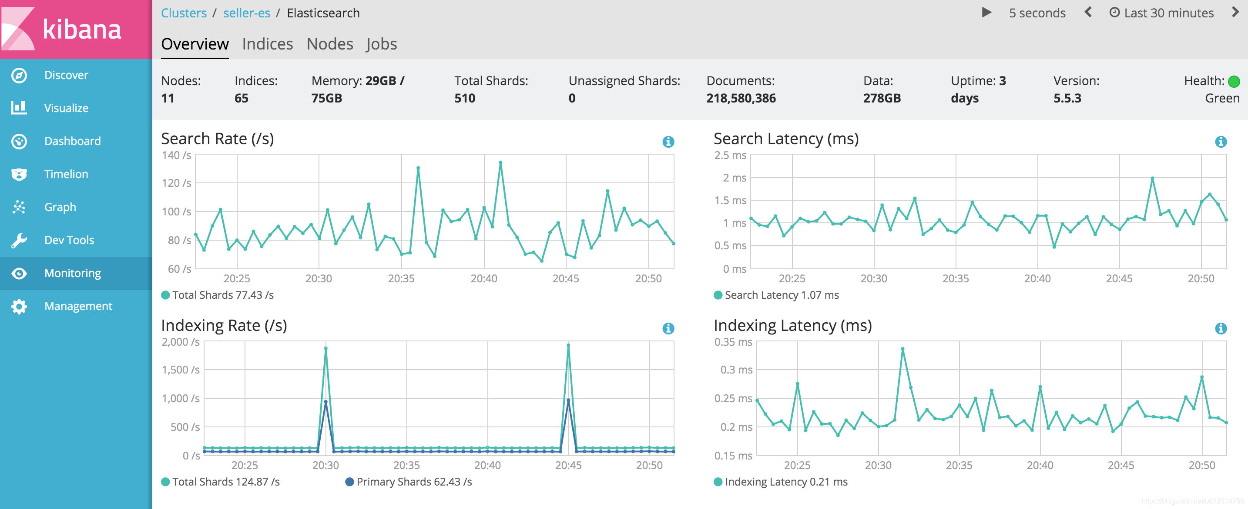Click the Search Latency (ms) chart title
Viewport: 1248px width, 509px height.
(x=786, y=139)
